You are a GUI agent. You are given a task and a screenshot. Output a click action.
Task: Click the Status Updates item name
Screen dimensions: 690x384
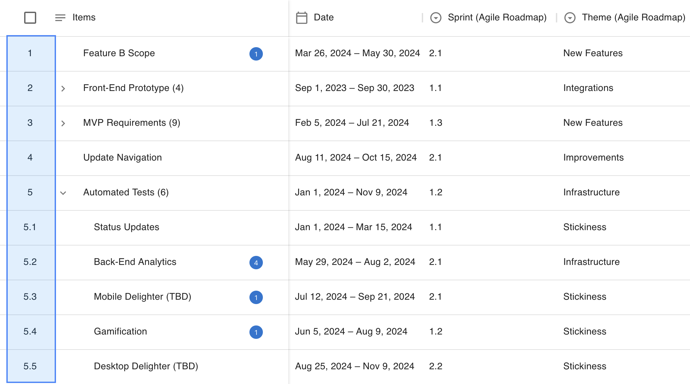pos(126,227)
